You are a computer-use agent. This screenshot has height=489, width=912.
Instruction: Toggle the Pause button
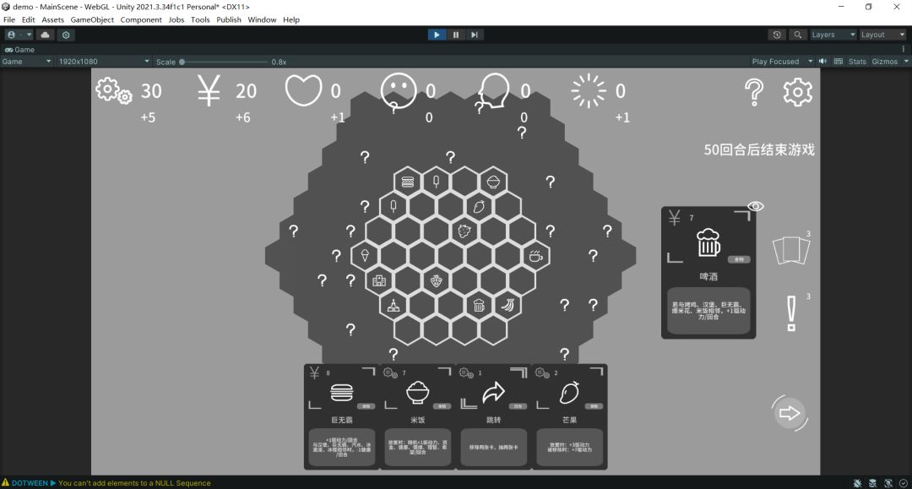[455, 35]
